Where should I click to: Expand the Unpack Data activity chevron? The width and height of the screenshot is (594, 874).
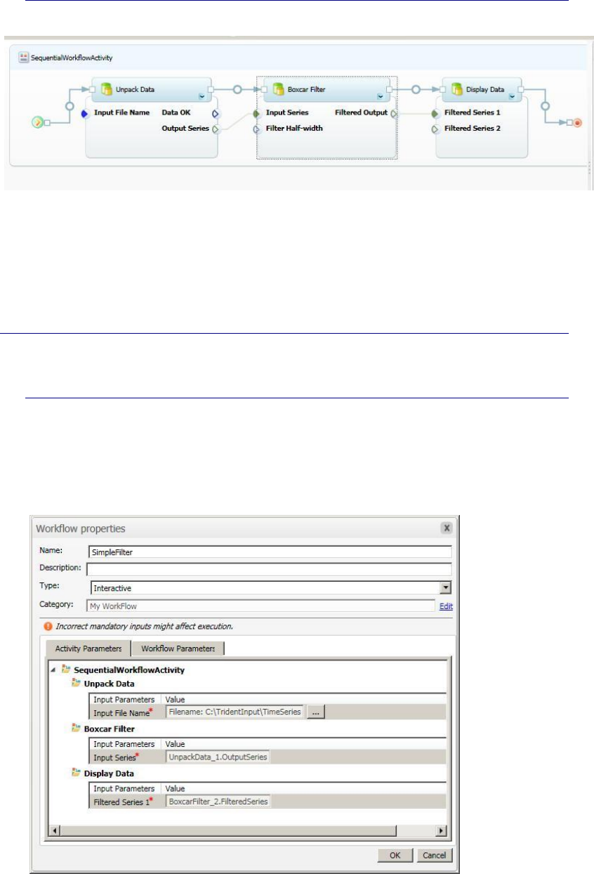203,98
